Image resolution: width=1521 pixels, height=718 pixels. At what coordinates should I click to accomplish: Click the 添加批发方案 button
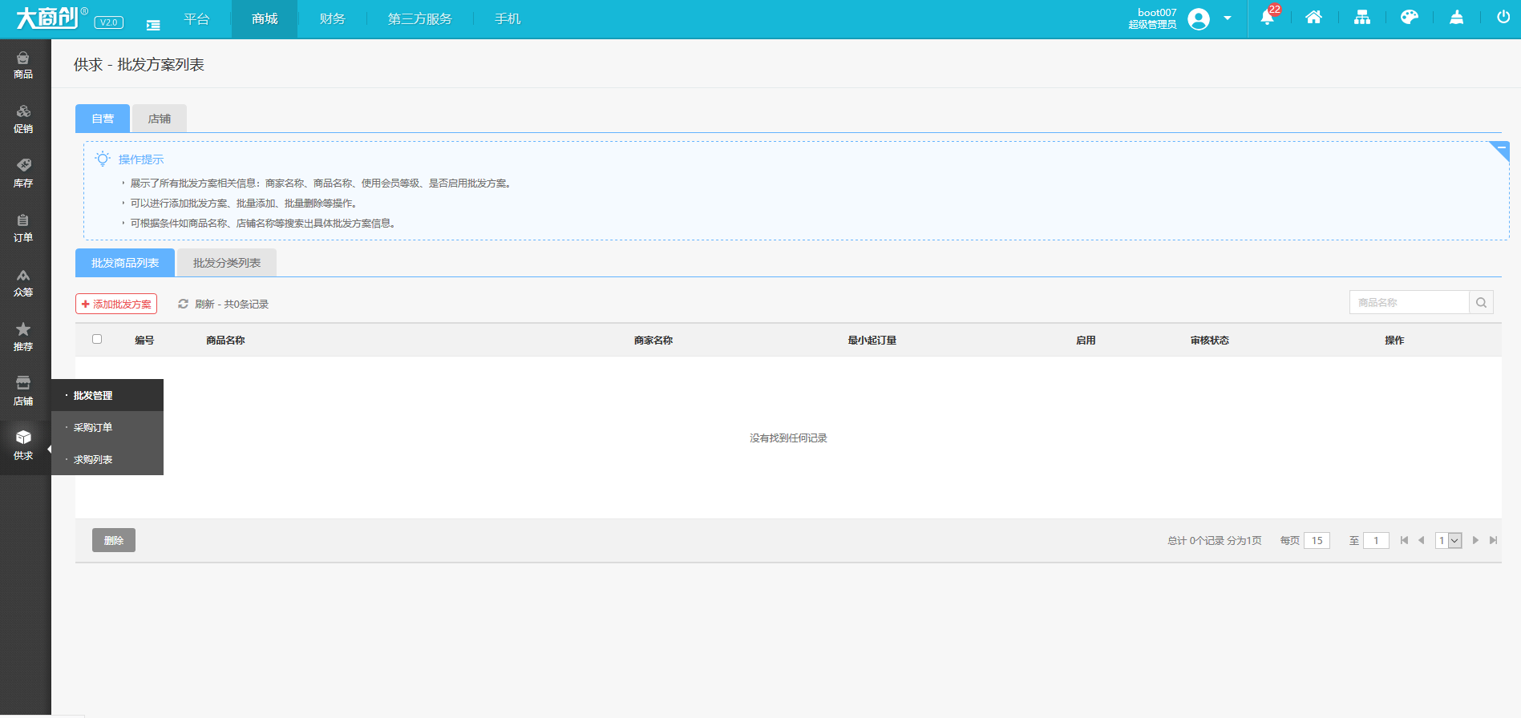coord(116,304)
